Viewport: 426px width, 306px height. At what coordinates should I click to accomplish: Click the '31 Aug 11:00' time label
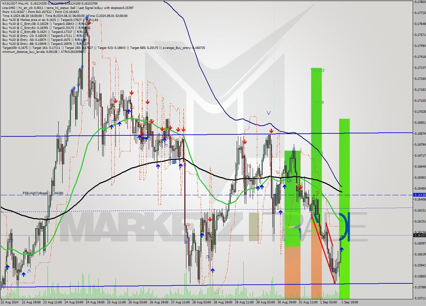tap(308, 302)
